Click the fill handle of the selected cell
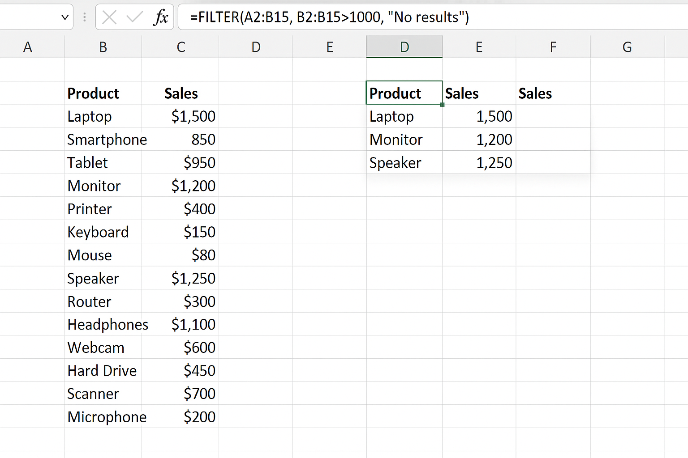The height and width of the screenshot is (458, 688). click(x=442, y=105)
